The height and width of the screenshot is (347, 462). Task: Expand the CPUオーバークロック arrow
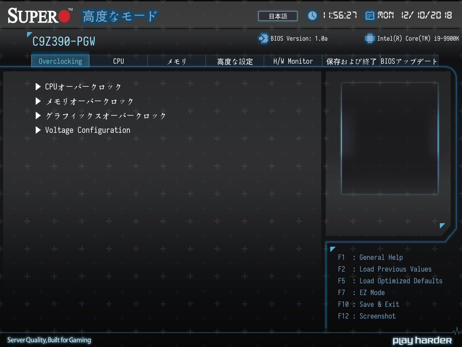tap(38, 87)
